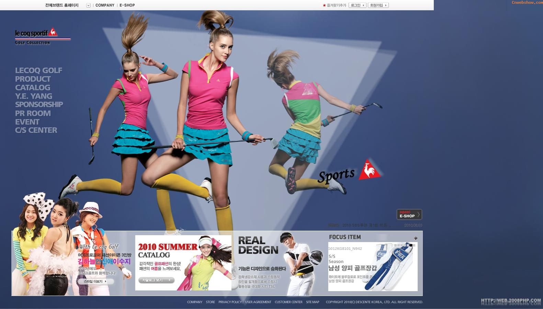The width and height of the screenshot is (543, 309).
Task: Open the USER AGREEMENT footer link
Action: pyautogui.click(x=258, y=302)
